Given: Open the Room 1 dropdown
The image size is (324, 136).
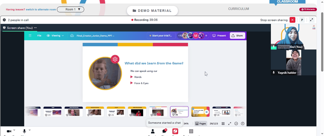Looking at the screenshot, I should point(70,9).
